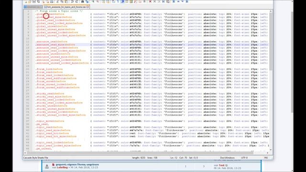Click the 'UTF-8' encoding status entry
The height and width of the screenshot is (172, 306).
coord(244,158)
